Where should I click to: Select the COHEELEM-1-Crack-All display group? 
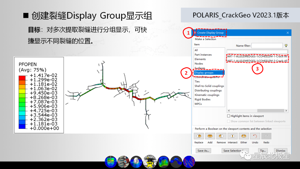click(x=257, y=56)
